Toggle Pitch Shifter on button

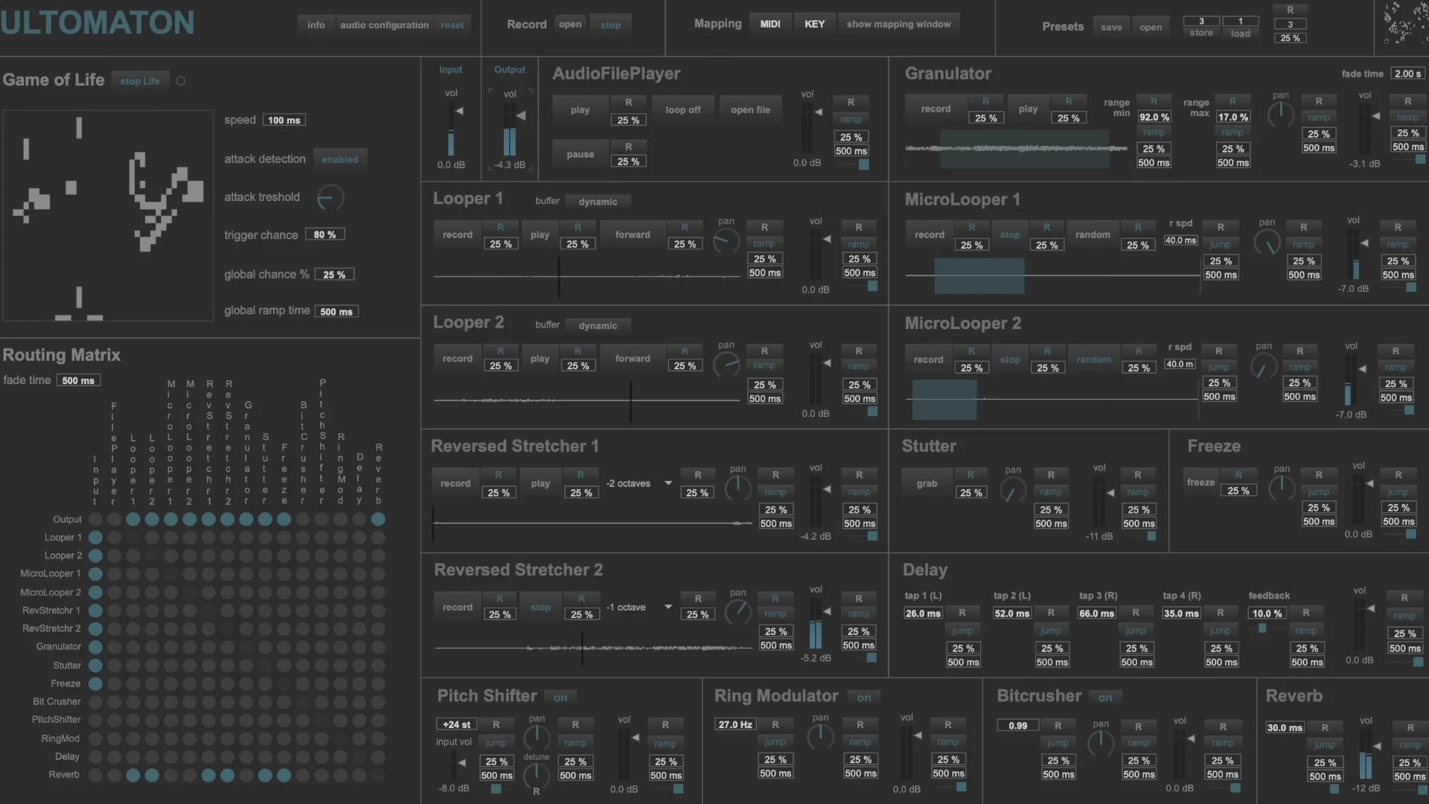coord(560,698)
